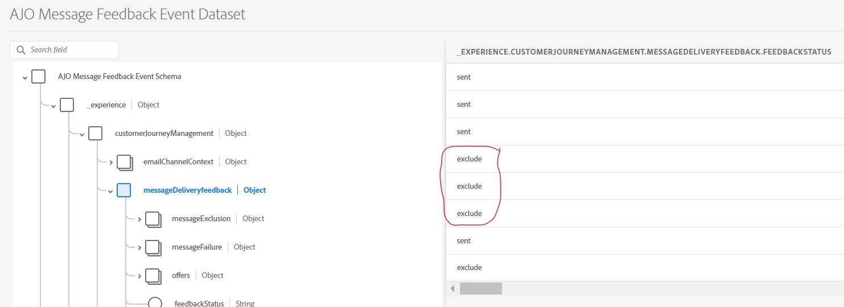This screenshot has width=844, height=307.
Task: Select the feedbackStatus String field label
Action: click(x=199, y=304)
